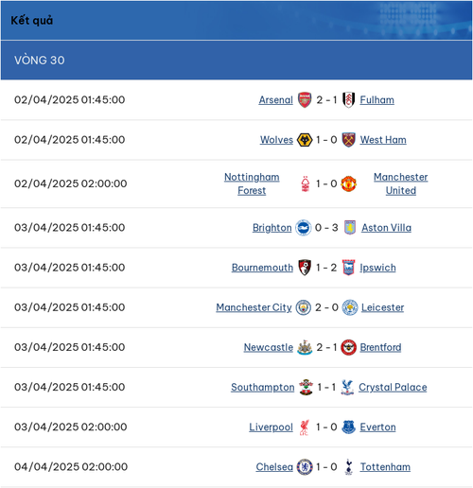Click the Nottingham Forest tree logo

306,183
